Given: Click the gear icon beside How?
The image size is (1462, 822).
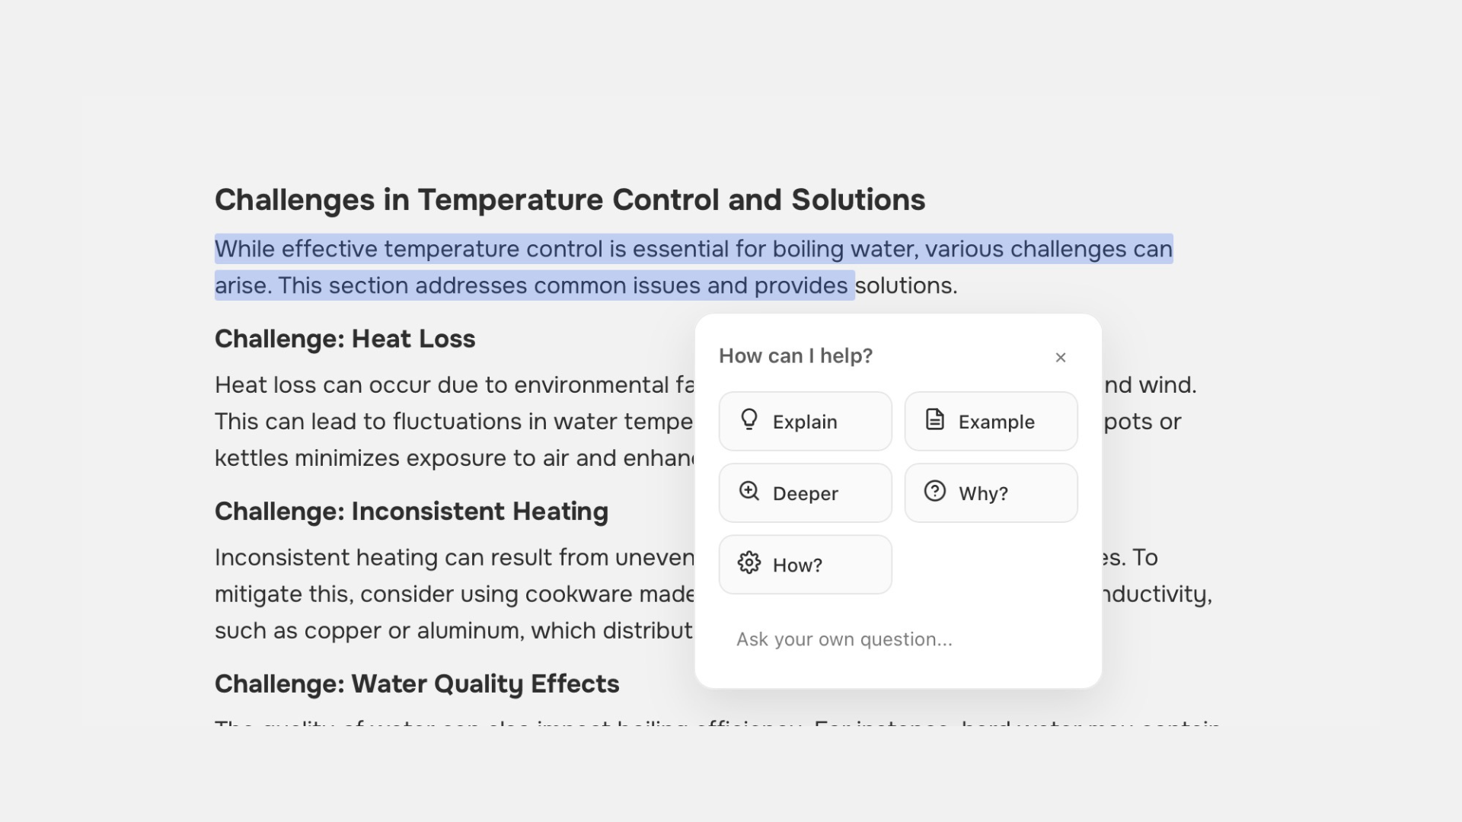Looking at the screenshot, I should [x=749, y=563].
